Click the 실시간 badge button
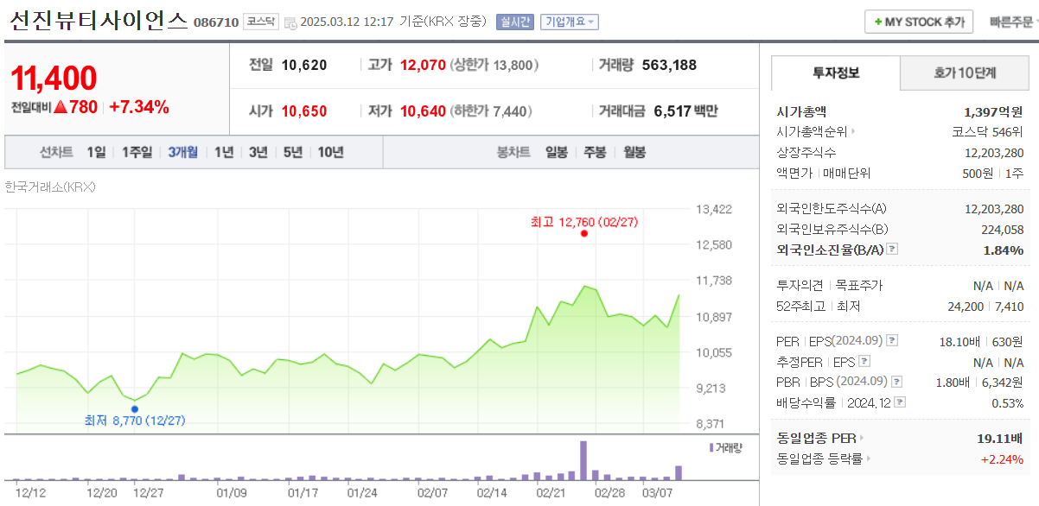 515,22
